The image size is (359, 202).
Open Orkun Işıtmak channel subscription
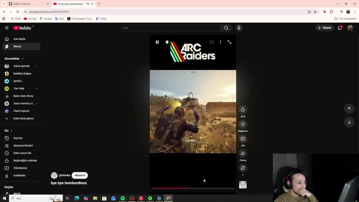pos(21,66)
